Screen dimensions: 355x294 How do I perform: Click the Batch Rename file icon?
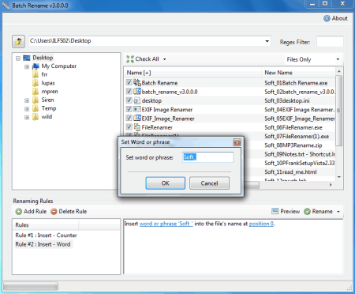pos(137,83)
